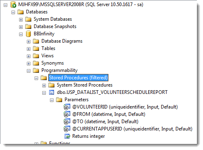Select the Databases tree label
This screenshot has height=150, width=203.
click(37, 12)
